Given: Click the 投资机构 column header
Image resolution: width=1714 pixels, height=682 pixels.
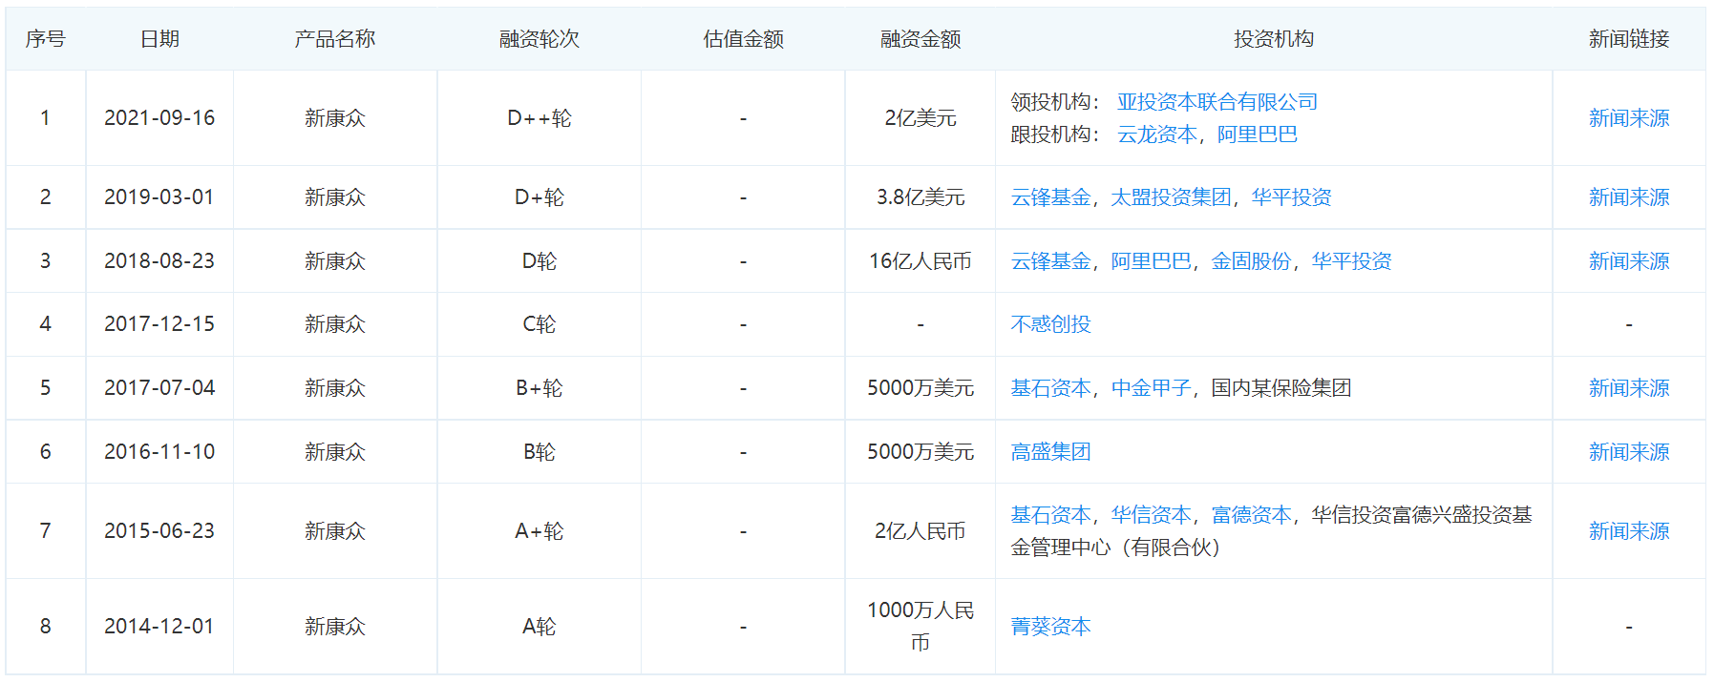Looking at the screenshot, I should click(1274, 39).
